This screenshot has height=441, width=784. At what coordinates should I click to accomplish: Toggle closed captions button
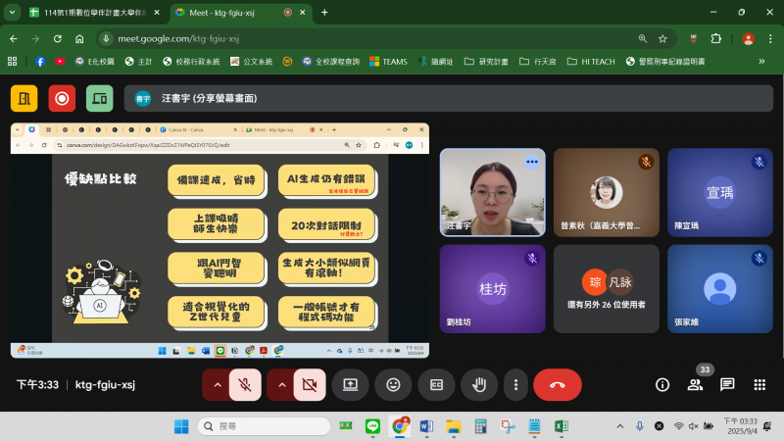point(437,385)
